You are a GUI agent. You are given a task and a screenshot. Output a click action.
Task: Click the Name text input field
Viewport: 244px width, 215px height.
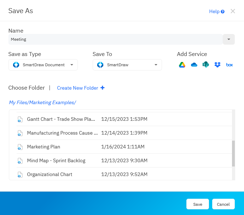[x=115, y=39]
